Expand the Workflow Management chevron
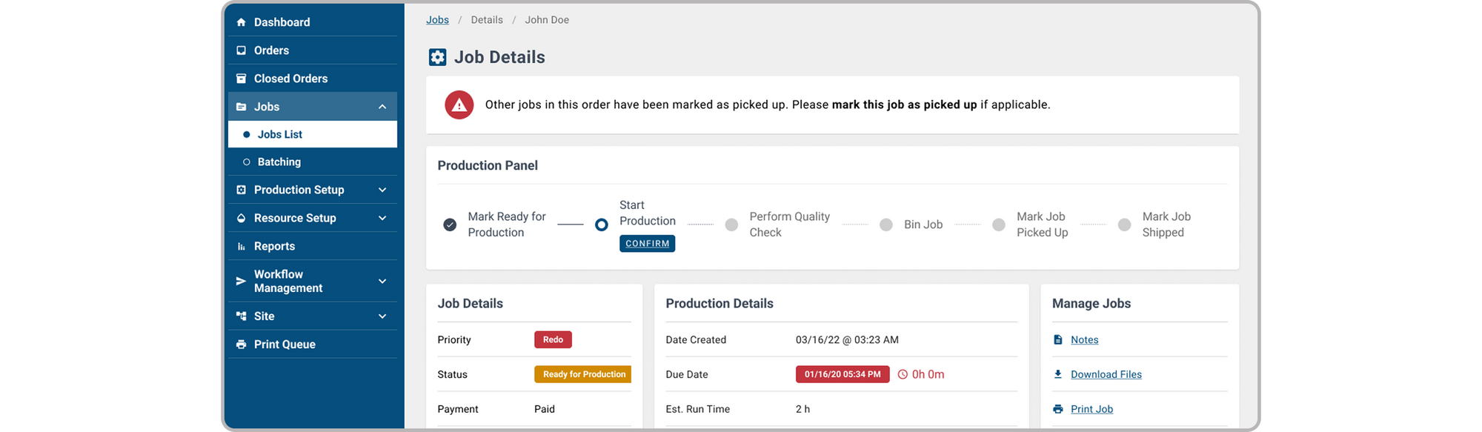 coord(382,282)
